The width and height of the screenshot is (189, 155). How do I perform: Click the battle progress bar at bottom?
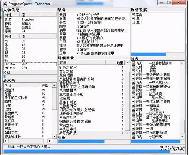click(x=94, y=151)
